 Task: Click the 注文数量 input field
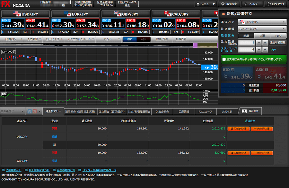tap(246, 43)
